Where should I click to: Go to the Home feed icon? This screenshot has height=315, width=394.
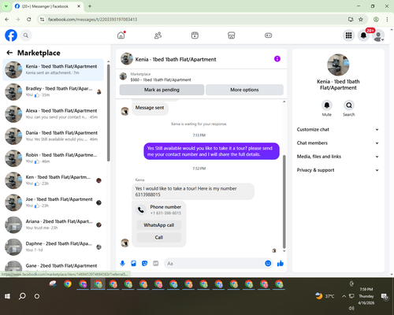tap(121, 35)
